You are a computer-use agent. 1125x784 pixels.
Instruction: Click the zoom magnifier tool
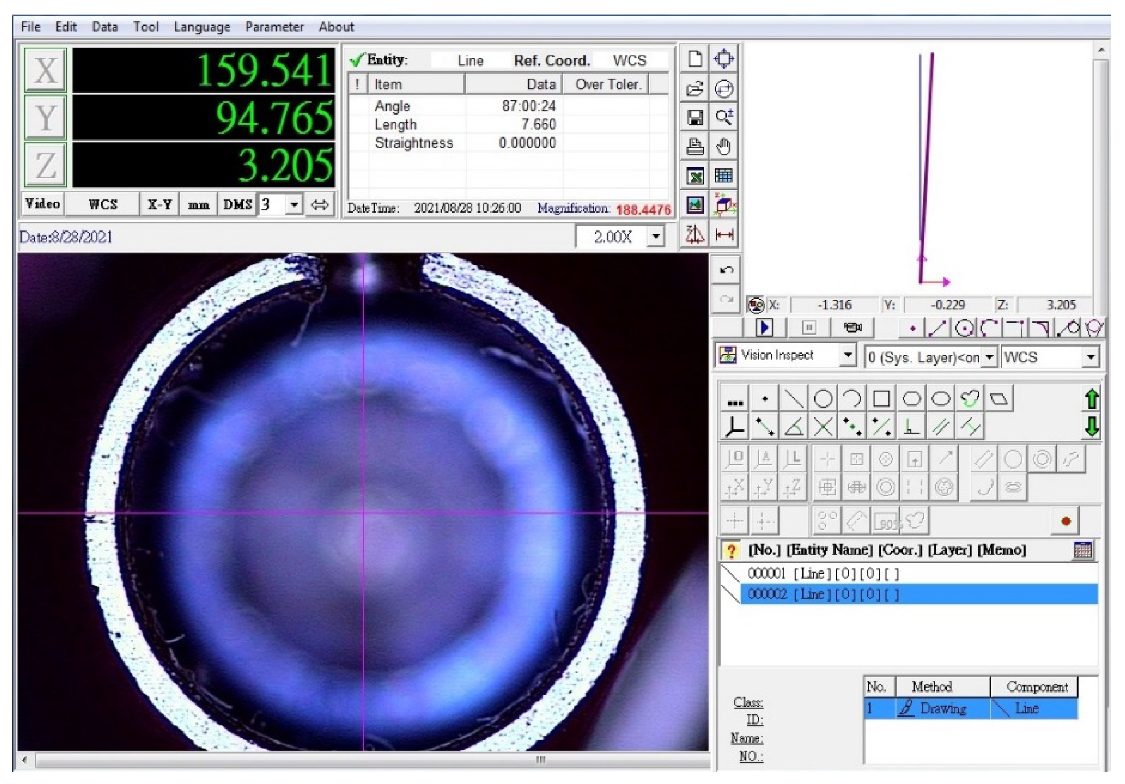pos(724,117)
